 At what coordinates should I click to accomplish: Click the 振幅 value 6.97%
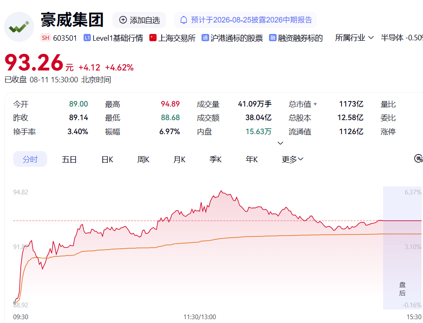pyautogui.click(x=169, y=132)
